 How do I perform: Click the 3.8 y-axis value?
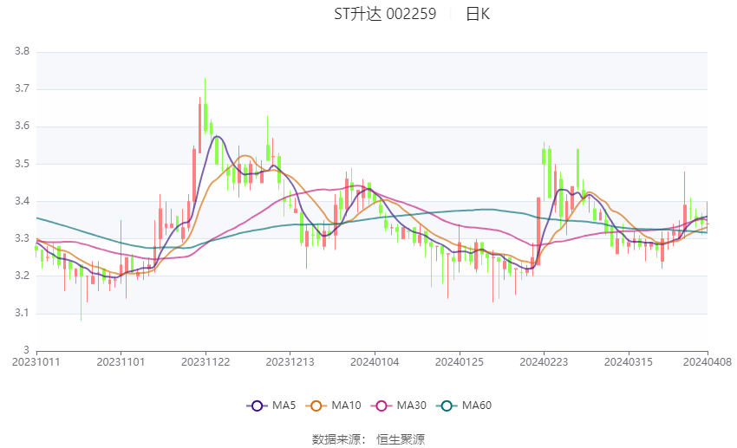pos(22,51)
